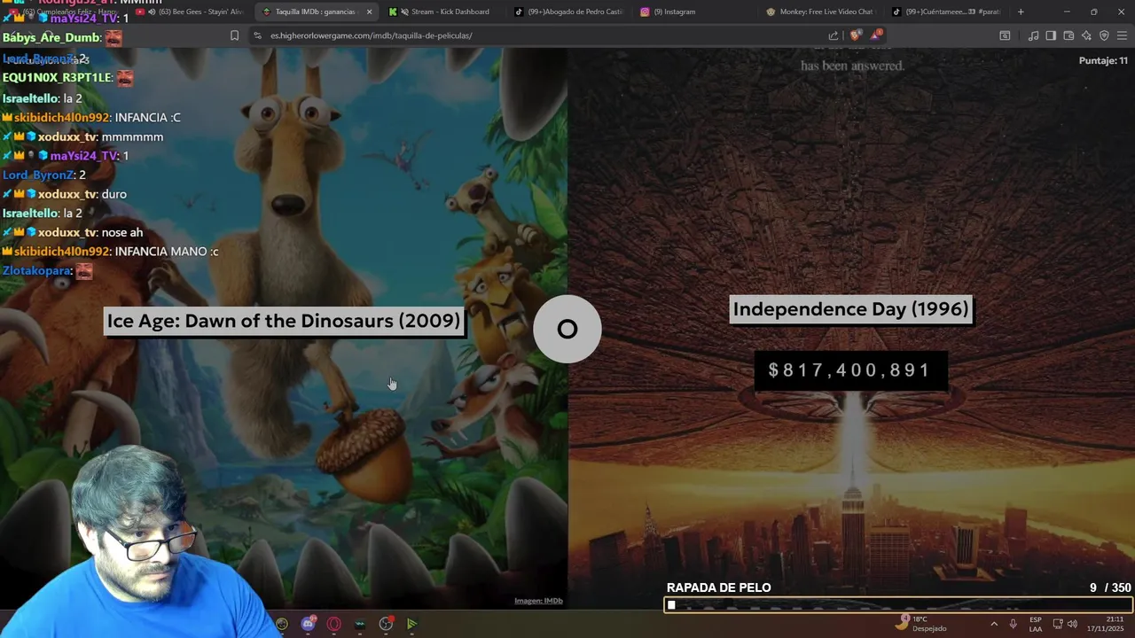Click the chat message 'INFANCIA MANO :c'
This screenshot has height=638, width=1135.
click(167, 252)
